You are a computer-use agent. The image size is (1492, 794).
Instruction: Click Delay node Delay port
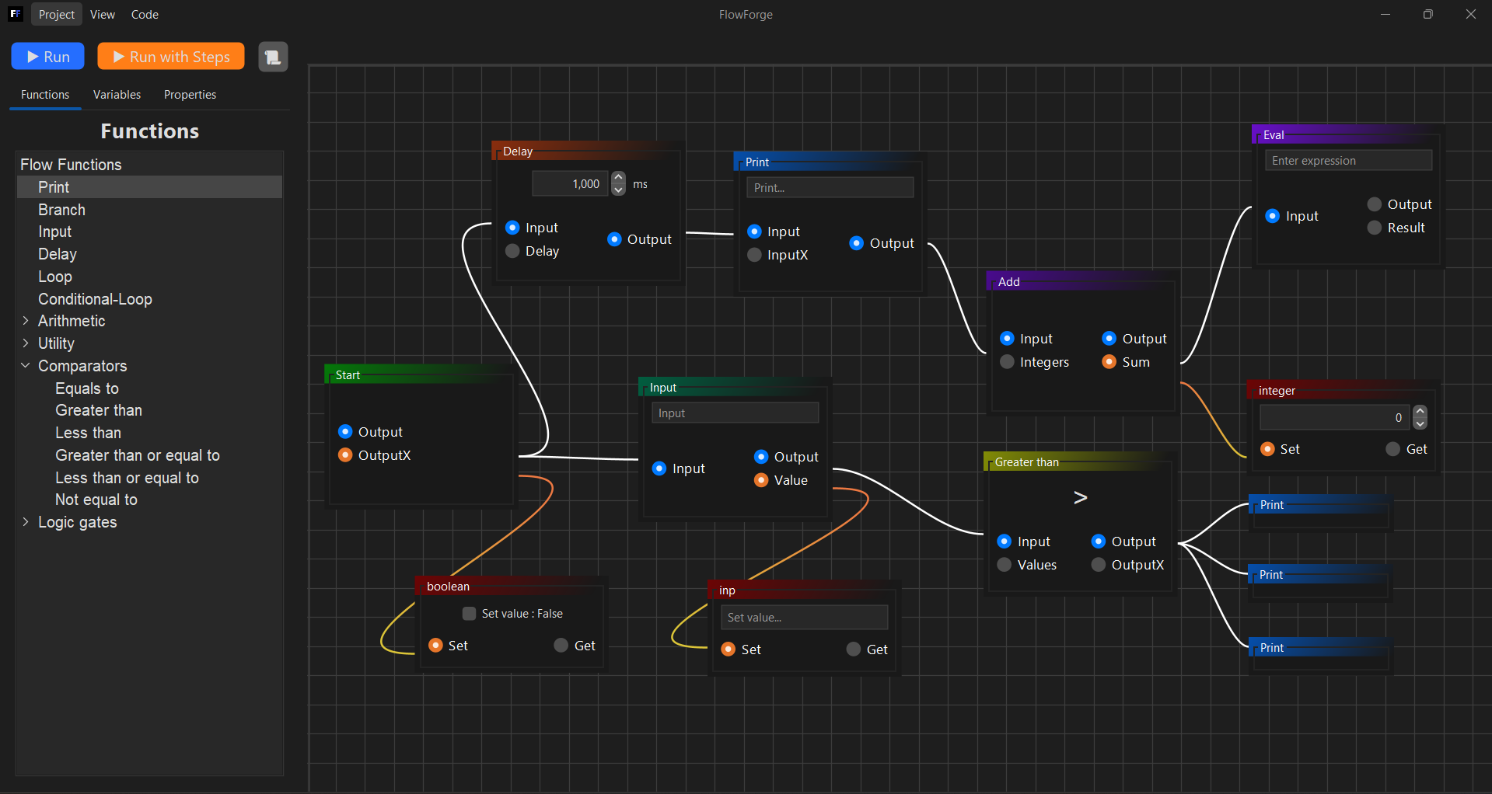click(512, 251)
